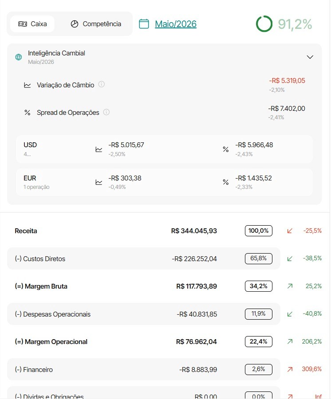Image resolution: width=331 pixels, height=399 pixels.
Task: Click the calendar icon beside Maio/2026
Action: [144, 24]
